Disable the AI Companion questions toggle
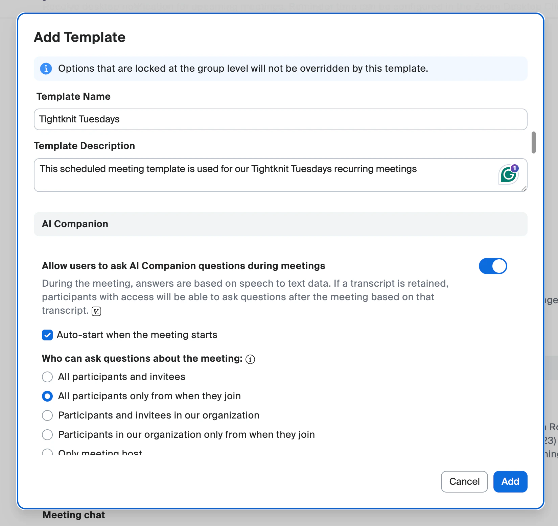The height and width of the screenshot is (526, 558). click(493, 266)
